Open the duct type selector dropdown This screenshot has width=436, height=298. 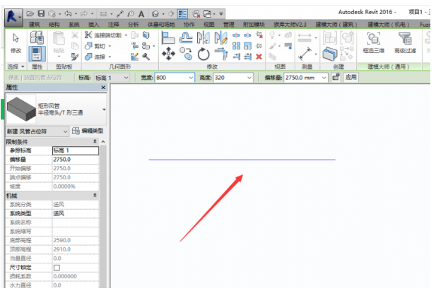coord(104,109)
